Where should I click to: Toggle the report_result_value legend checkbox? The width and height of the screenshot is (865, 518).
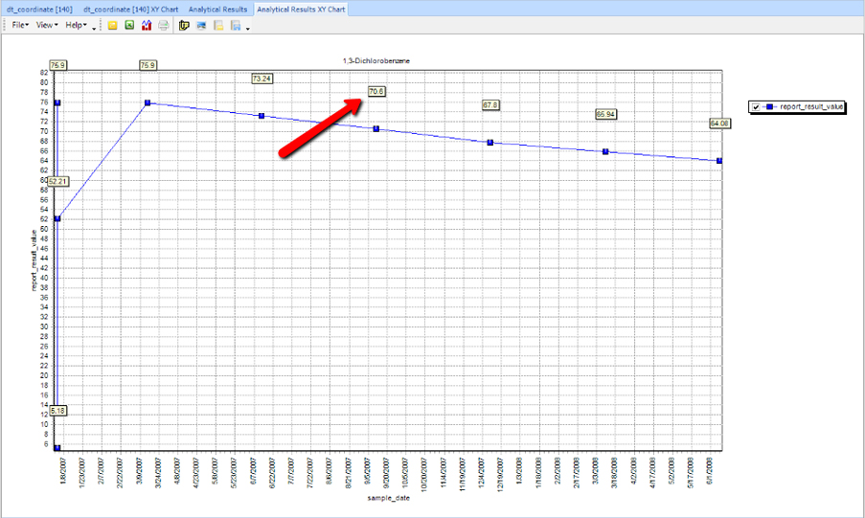pyautogui.click(x=756, y=107)
